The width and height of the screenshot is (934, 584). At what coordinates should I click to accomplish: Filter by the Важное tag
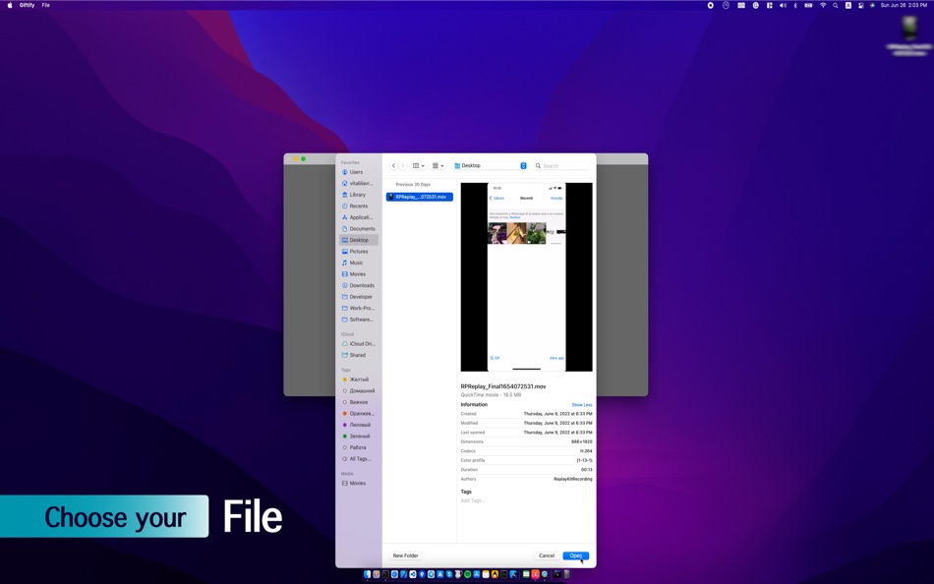358,402
